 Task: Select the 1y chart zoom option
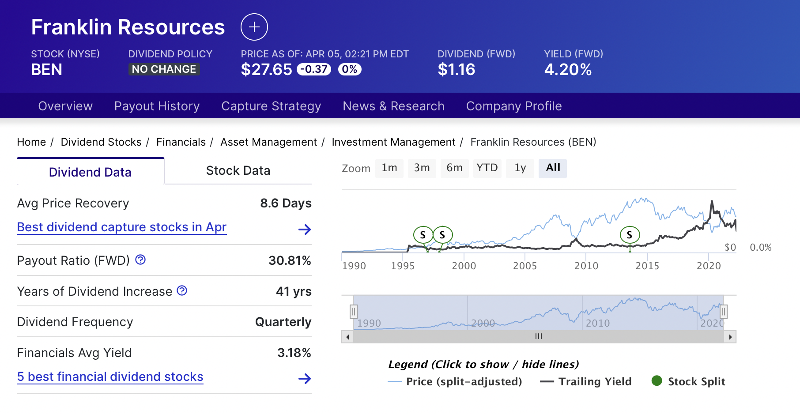click(520, 168)
